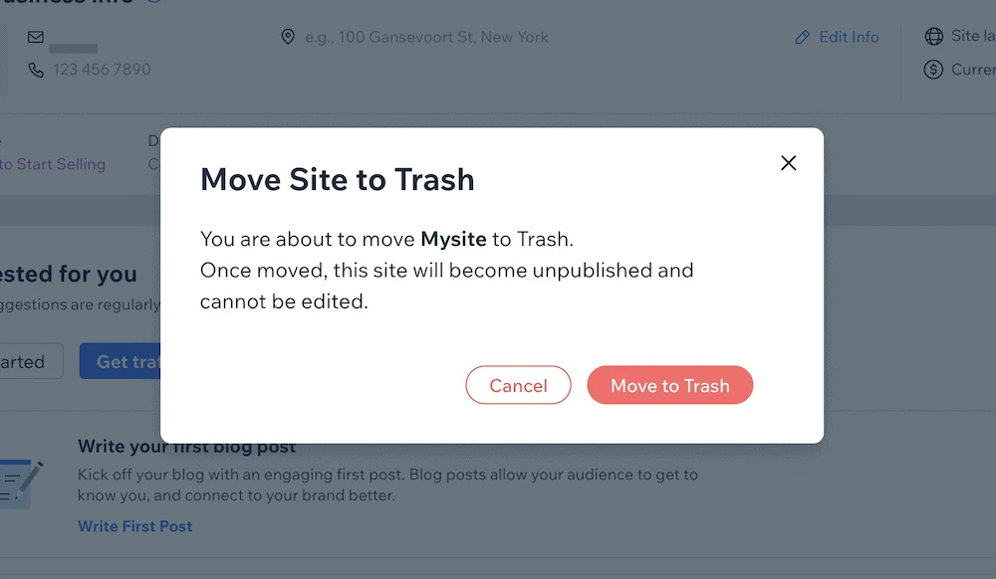The width and height of the screenshot is (996, 579).
Task: Open the Write First Post link
Action: (134, 525)
